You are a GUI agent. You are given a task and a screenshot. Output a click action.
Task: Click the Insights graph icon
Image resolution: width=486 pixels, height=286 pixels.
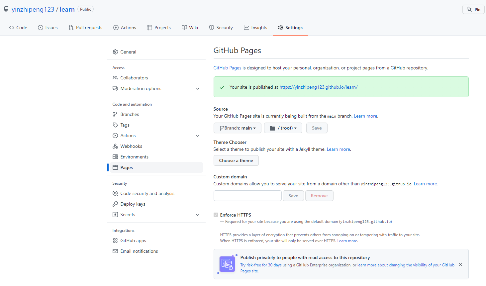(246, 28)
